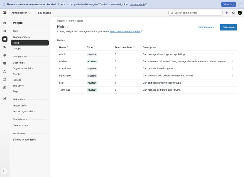Open Tags in sidebar
The image size is (244, 177).
tap(15, 91)
